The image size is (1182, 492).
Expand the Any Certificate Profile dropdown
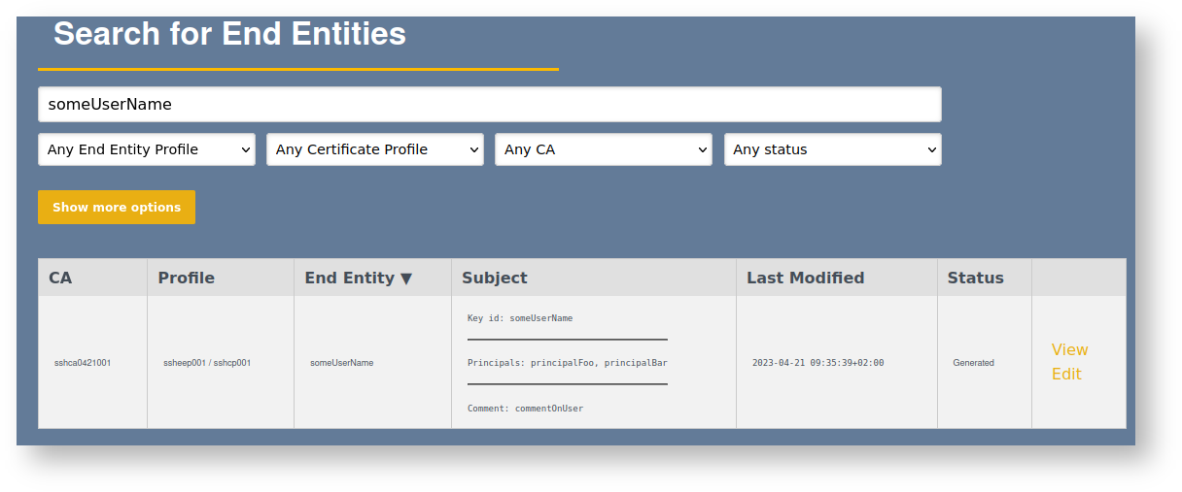click(x=375, y=149)
